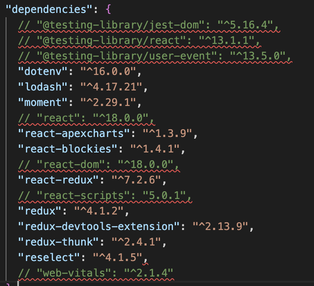This screenshot has height=286, width=314.
Task: Click the "^2.4.1" redux-thunk version value
Action: 136,242
